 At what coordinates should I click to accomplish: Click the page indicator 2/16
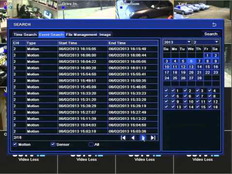click(17, 138)
